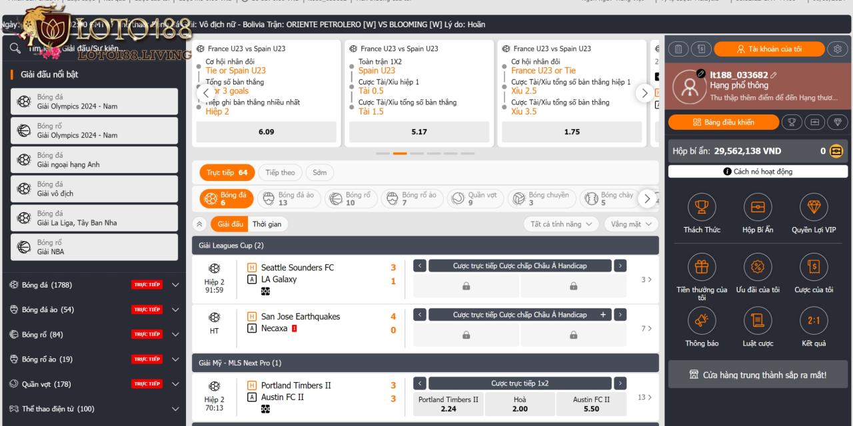Select the Quần vợt sport tab
This screenshot has height=426, width=853.
pyautogui.click(x=474, y=198)
